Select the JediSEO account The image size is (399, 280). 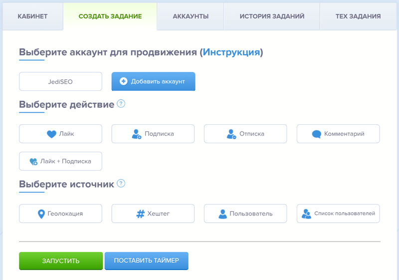[x=60, y=81]
